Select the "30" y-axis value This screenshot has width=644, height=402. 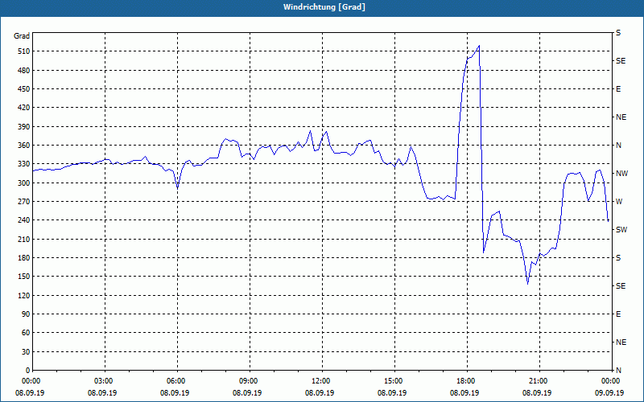coord(25,351)
